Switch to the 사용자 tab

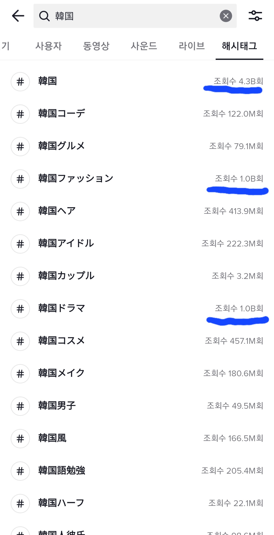point(48,46)
